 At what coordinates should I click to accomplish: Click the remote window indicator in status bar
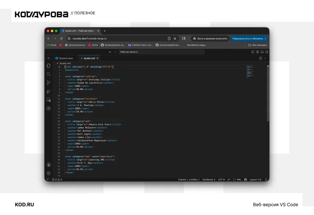[x=48, y=180]
